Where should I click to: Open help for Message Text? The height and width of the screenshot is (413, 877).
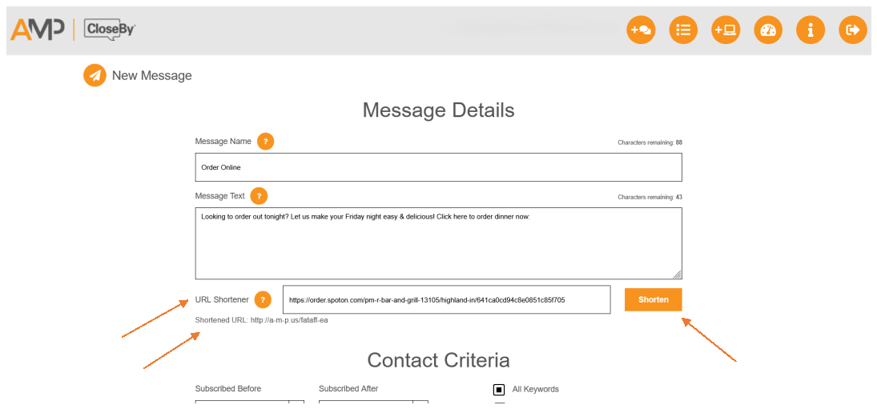259,196
